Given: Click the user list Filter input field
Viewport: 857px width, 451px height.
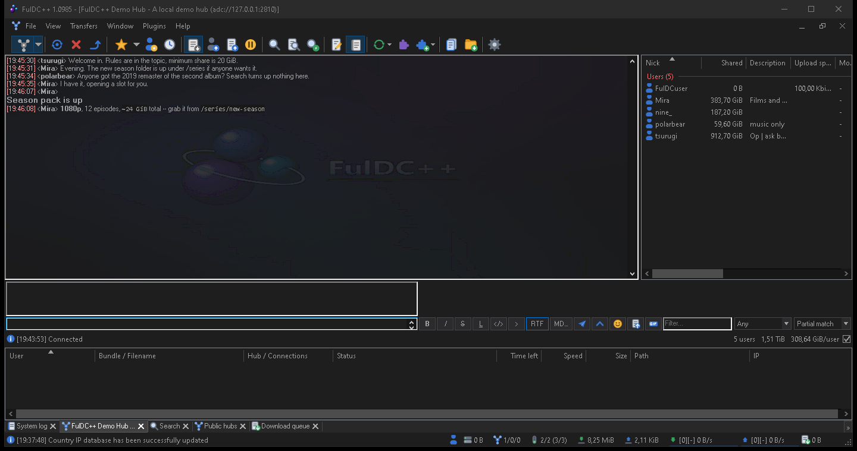Looking at the screenshot, I should click(697, 324).
